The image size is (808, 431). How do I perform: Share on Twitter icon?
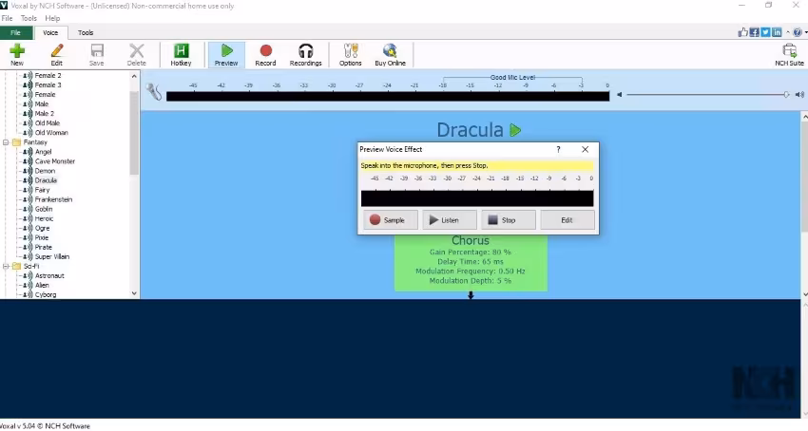pyautogui.click(x=765, y=32)
